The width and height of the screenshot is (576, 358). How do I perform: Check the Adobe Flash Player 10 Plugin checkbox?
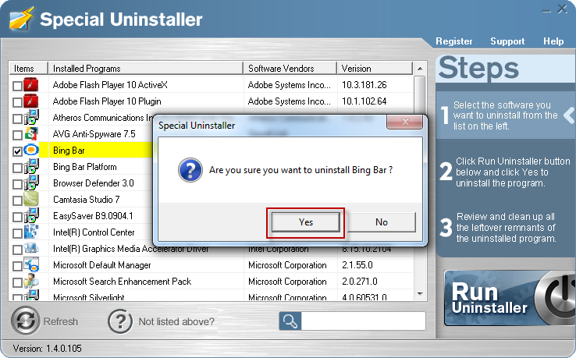pos(17,102)
